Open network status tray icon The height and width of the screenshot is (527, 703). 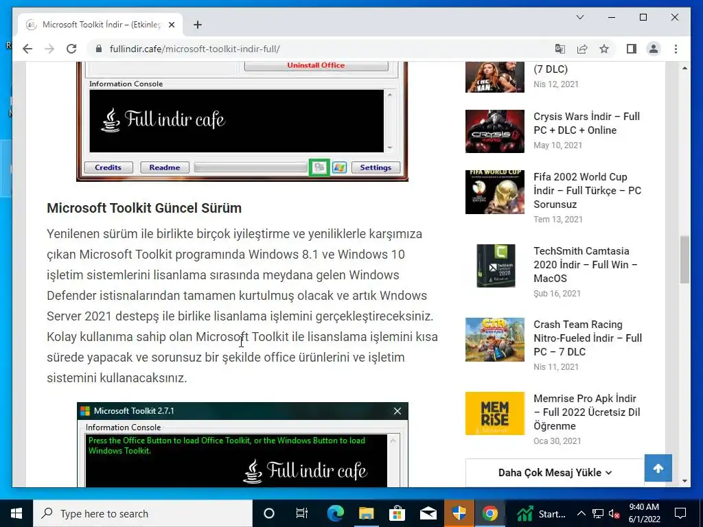[x=598, y=513]
